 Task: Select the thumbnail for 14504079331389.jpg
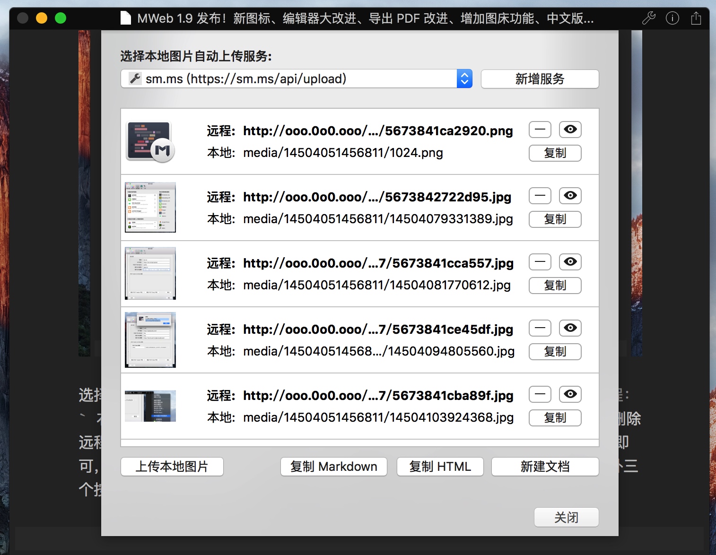150,208
